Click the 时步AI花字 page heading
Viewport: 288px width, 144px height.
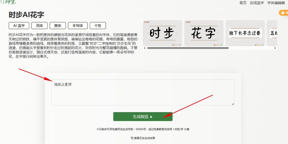pos(26,15)
